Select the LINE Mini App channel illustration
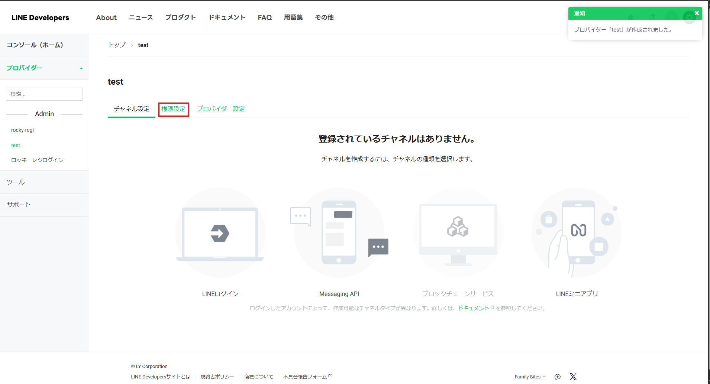The height and width of the screenshot is (384, 710). [577, 232]
